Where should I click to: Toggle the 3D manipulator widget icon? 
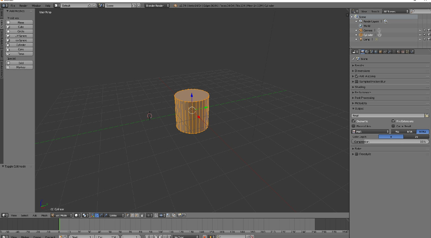pyautogui.click(x=93, y=215)
